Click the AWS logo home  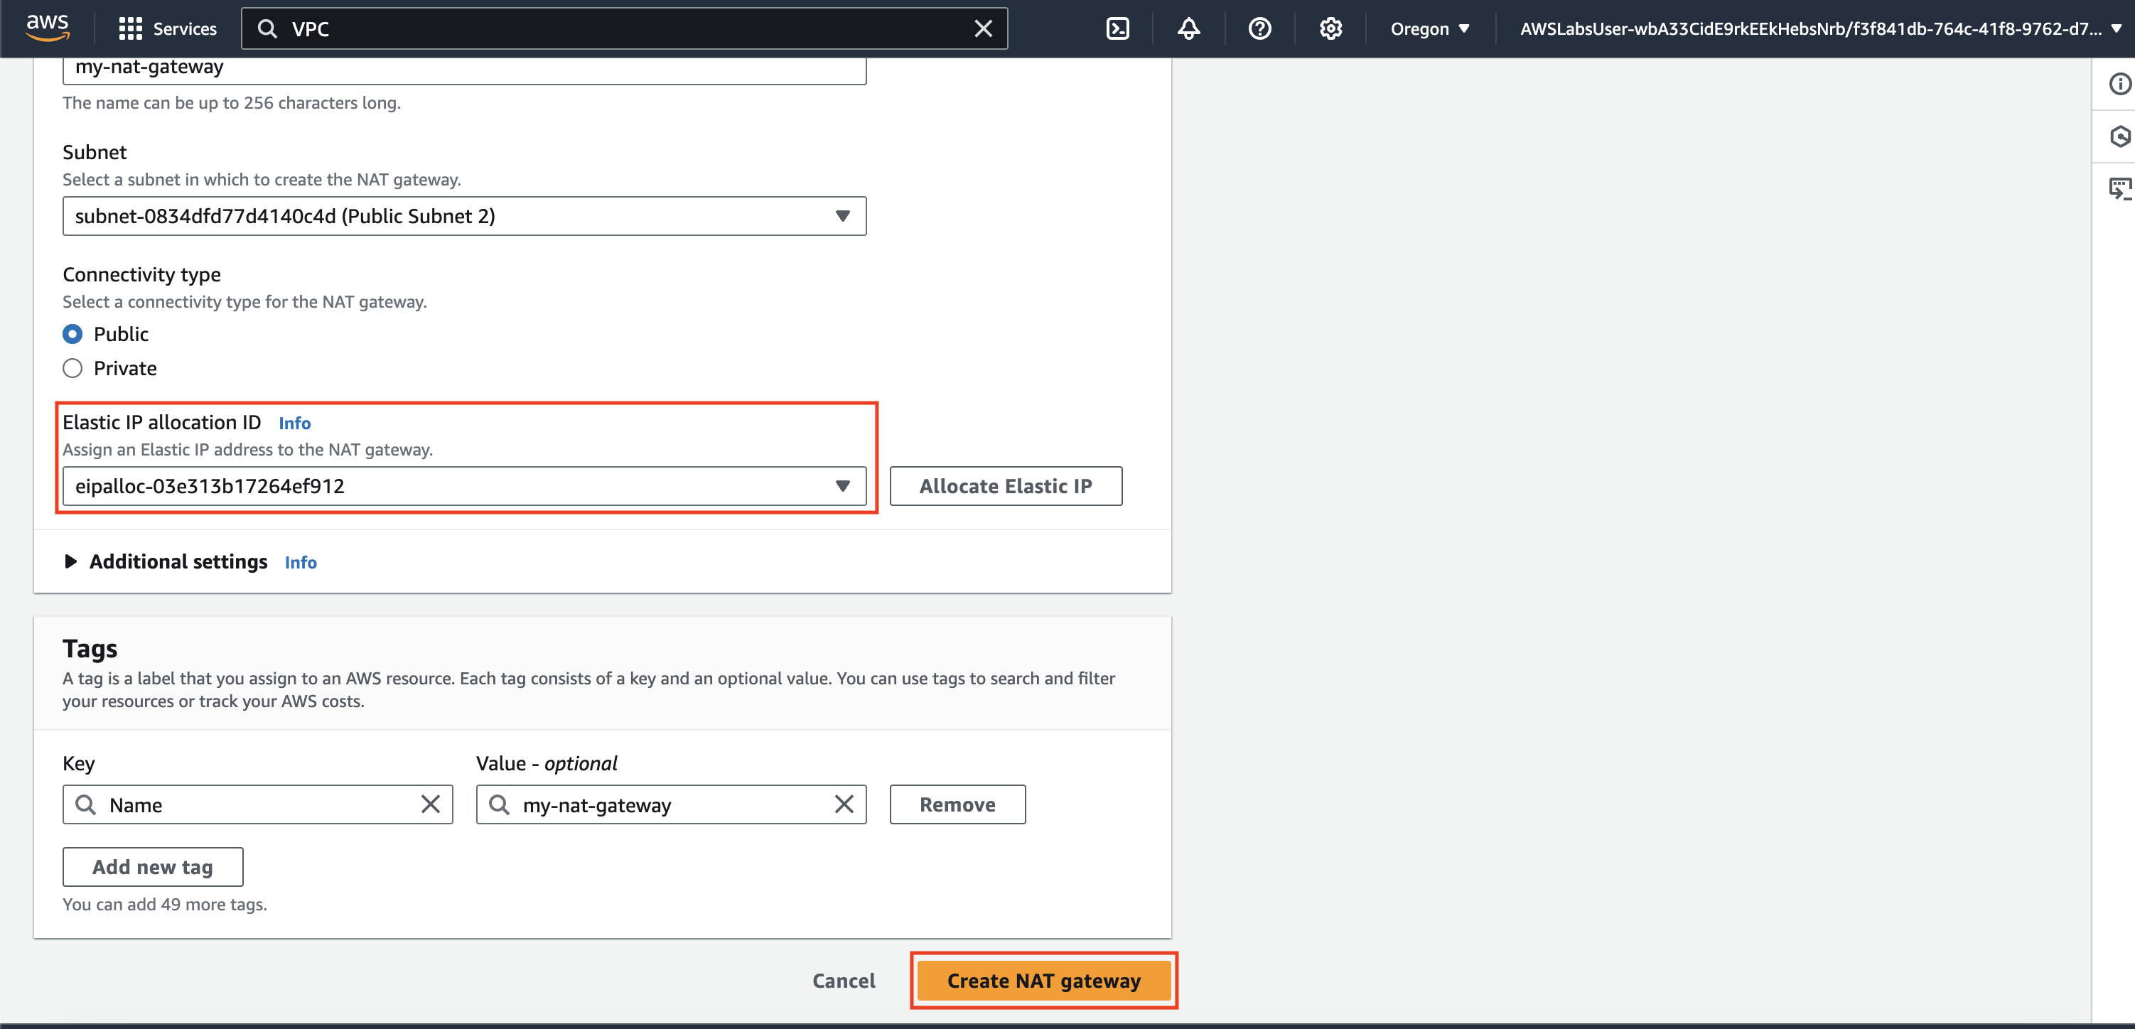point(47,27)
